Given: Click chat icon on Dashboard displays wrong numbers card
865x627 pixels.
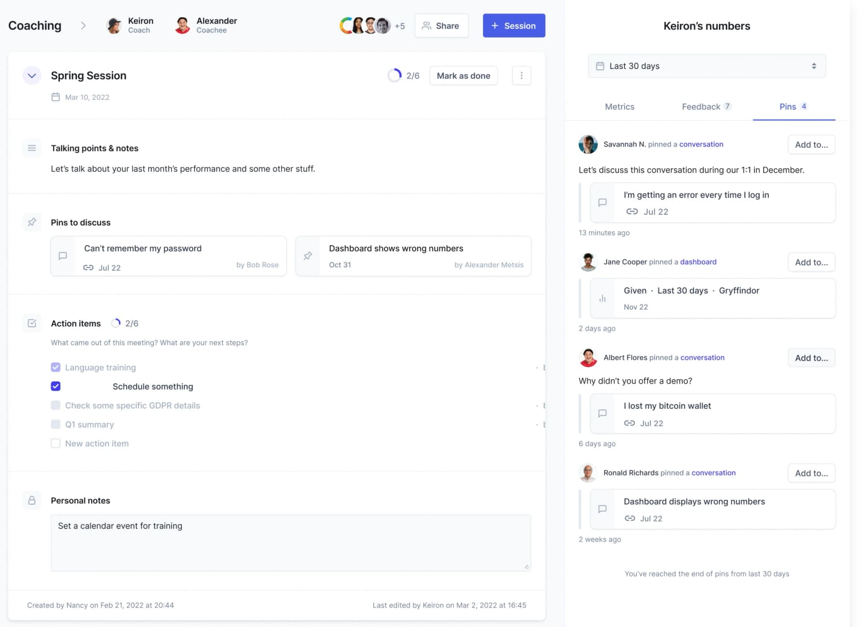Looking at the screenshot, I should coord(602,509).
